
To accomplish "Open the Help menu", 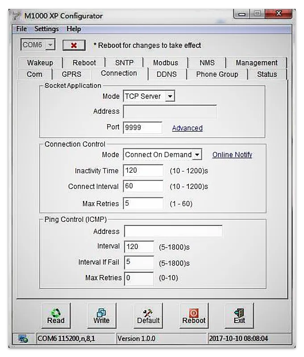I will pyautogui.click(x=74, y=29).
